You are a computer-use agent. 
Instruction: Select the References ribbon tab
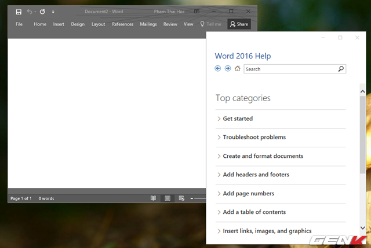122,24
